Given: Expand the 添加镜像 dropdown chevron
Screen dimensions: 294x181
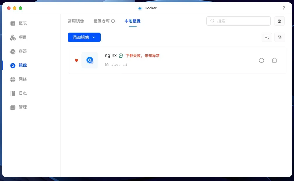Looking at the screenshot, I should click(94, 37).
